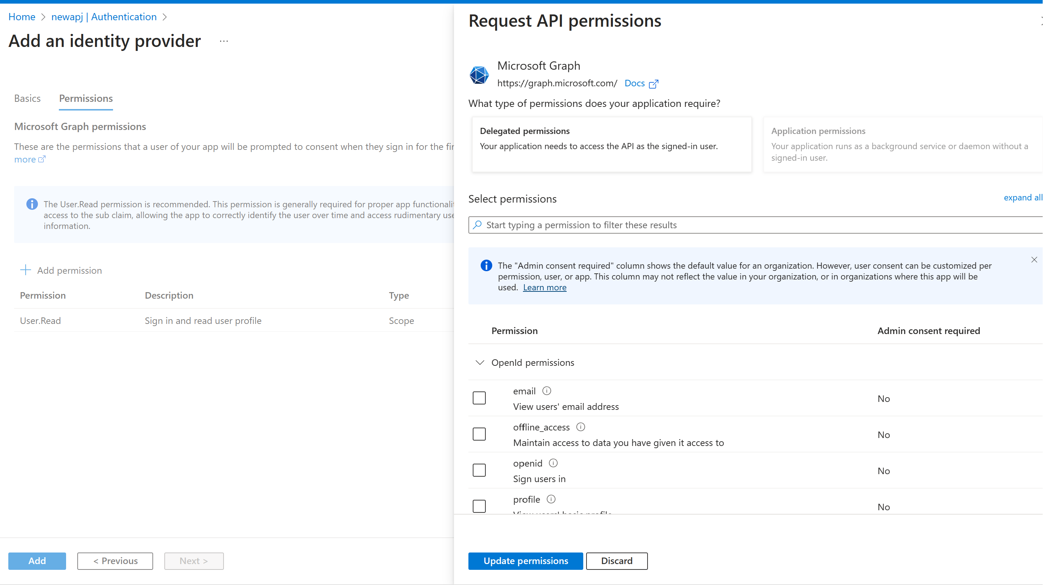Check the offline_access permission checkbox
Viewport: 1043px width, 585px height.
coord(479,434)
